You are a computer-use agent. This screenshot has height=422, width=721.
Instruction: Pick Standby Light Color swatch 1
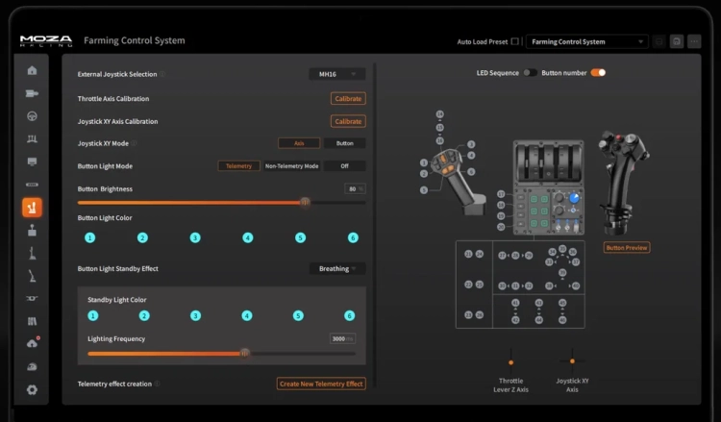(x=93, y=316)
